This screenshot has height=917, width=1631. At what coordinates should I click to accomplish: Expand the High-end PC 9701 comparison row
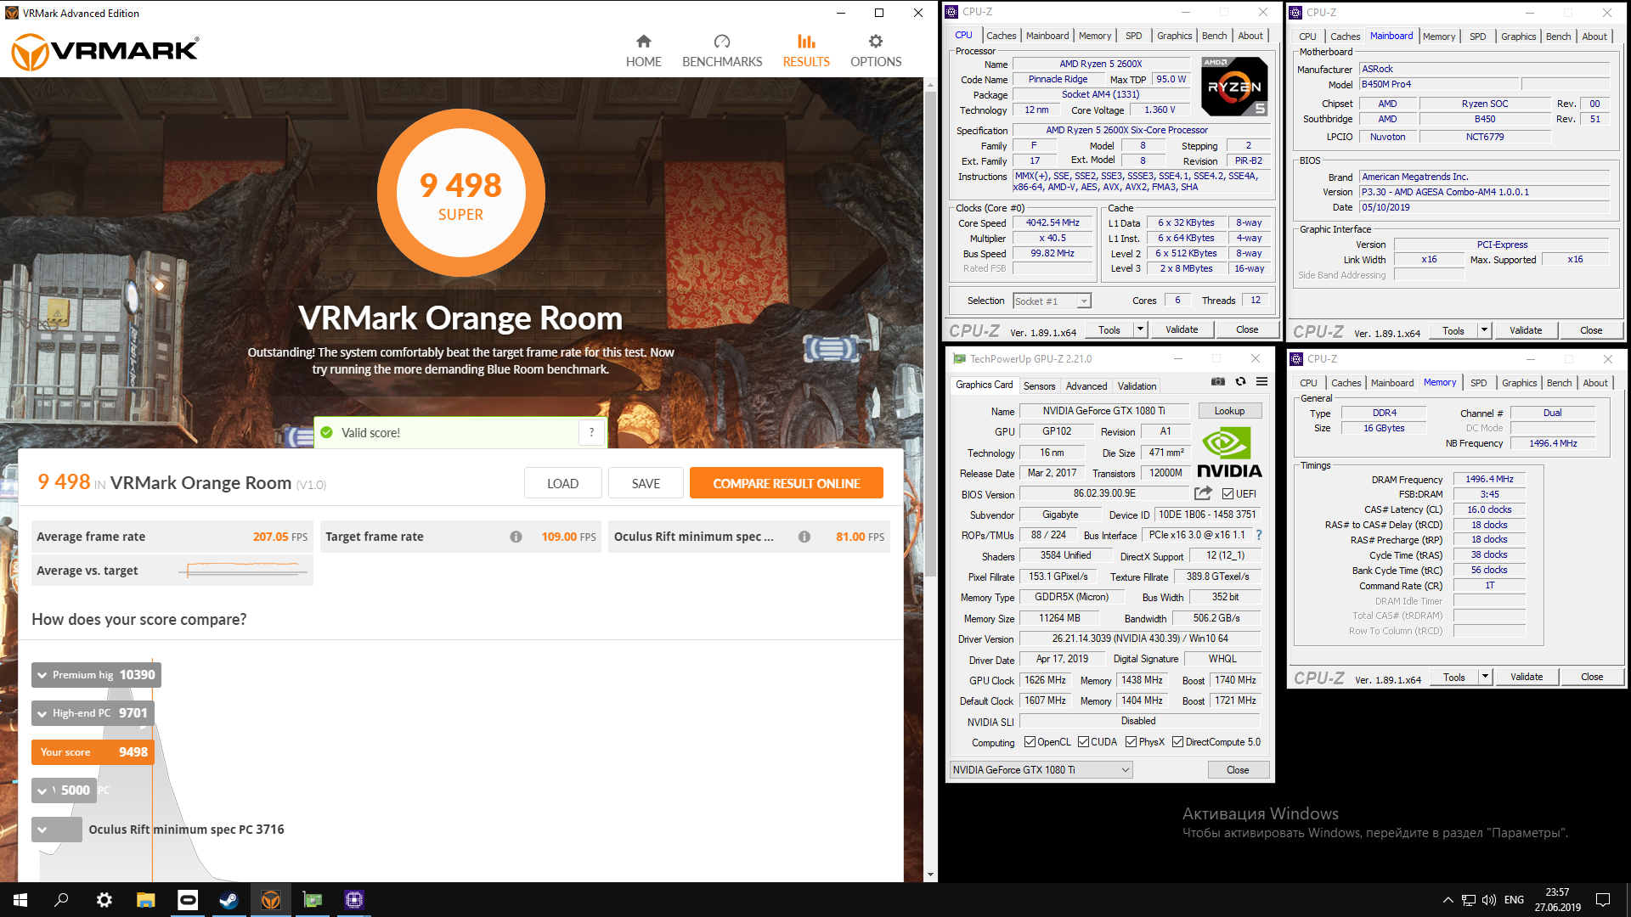tap(93, 713)
